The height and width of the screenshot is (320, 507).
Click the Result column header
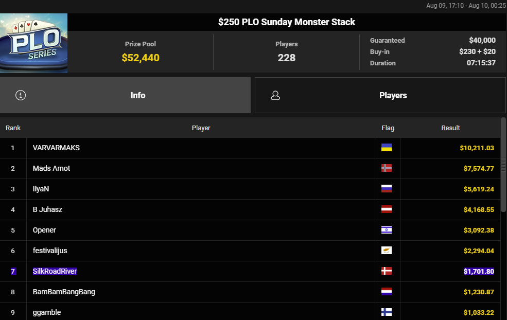pyautogui.click(x=450, y=128)
